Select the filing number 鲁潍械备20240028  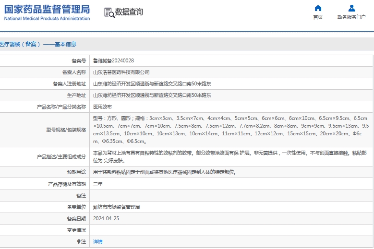[113, 61]
